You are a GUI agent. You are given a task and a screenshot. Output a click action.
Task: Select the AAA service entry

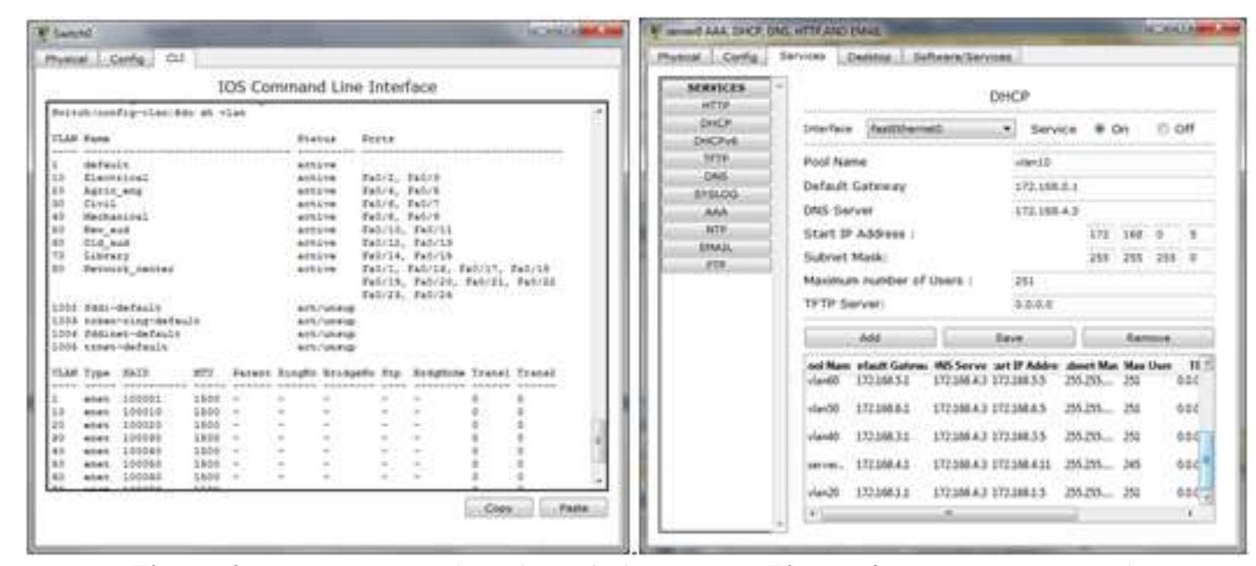(715, 212)
